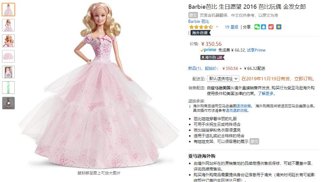Image resolution: width=322 pixels, height=182 pixels.
Task: Share via the blue QQ icon
Action: click(x=263, y=27)
